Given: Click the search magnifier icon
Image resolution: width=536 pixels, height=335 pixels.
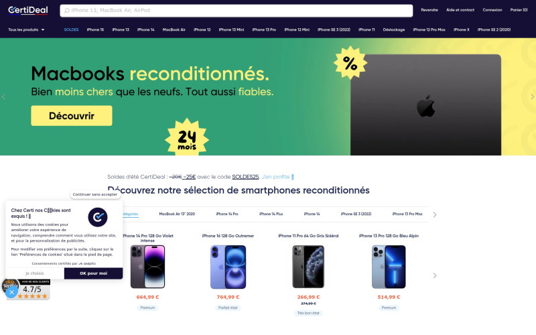Looking at the screenshot, I should coord(67,11).
